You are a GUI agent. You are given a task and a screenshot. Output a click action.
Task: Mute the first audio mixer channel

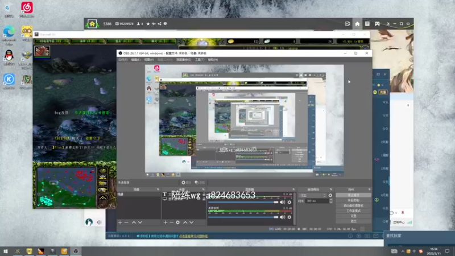pos(282,202)
